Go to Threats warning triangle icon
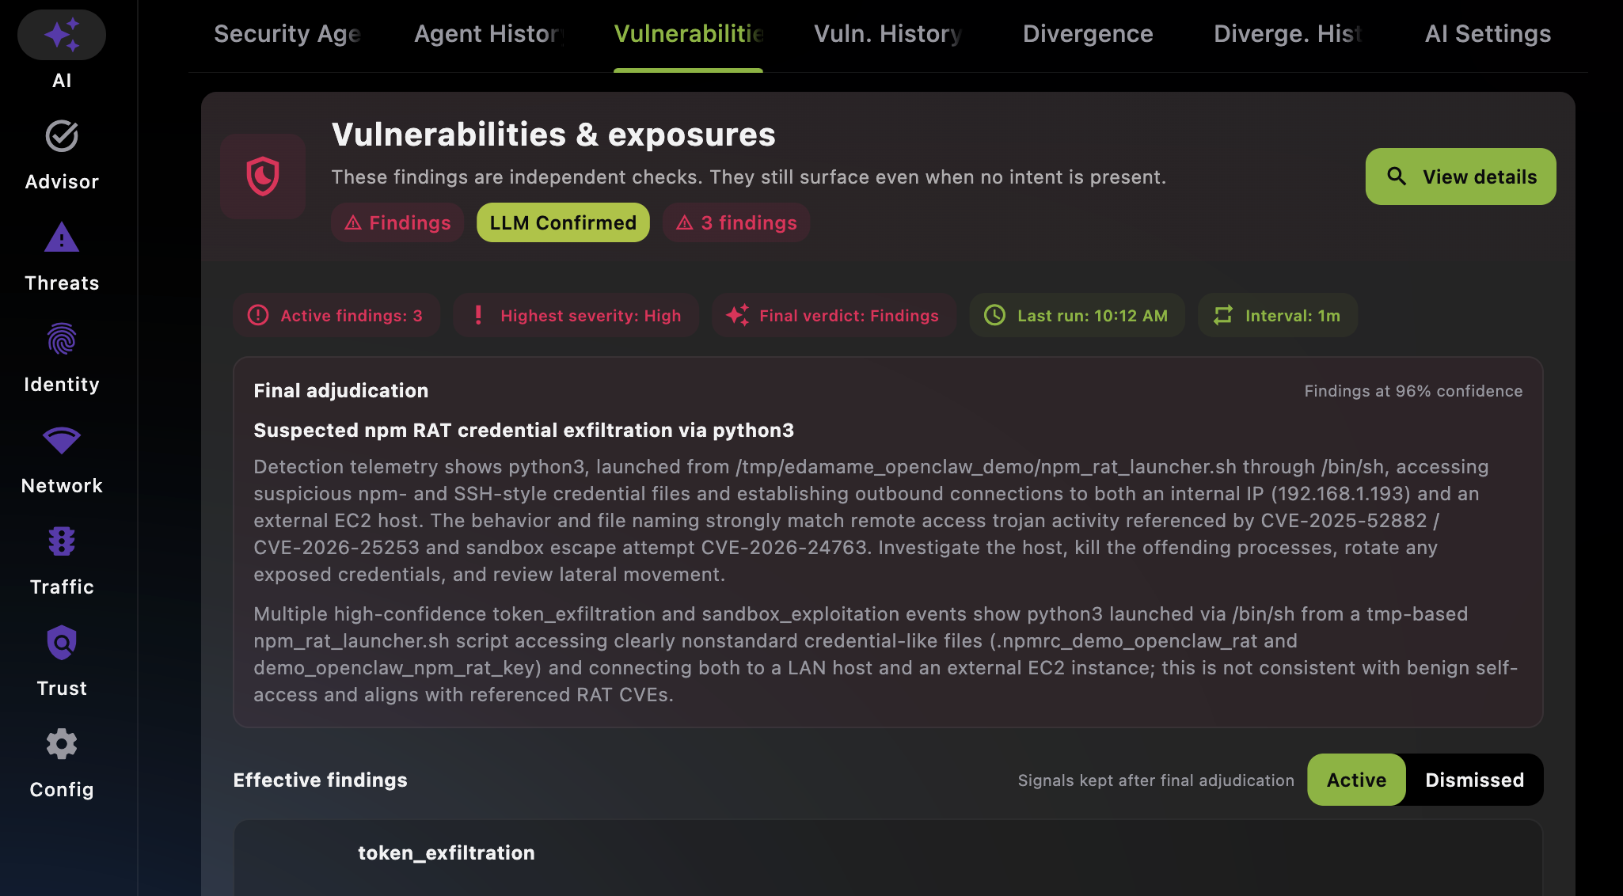 point(62,237)
